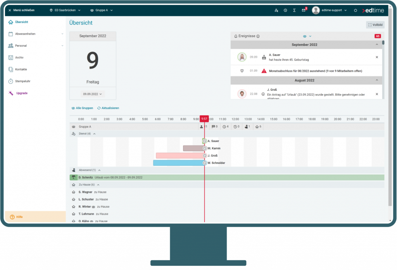
Task: Collapse the Zu Hause (6) section
Action: [98, 185]
